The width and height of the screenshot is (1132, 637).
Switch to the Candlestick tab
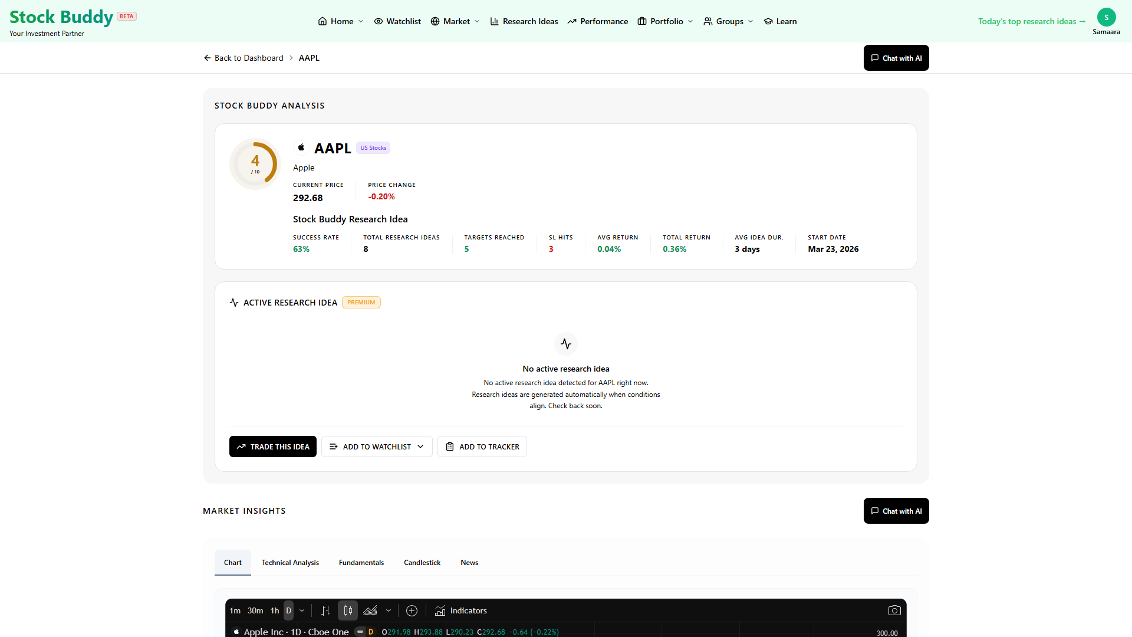tap(422, 563)
